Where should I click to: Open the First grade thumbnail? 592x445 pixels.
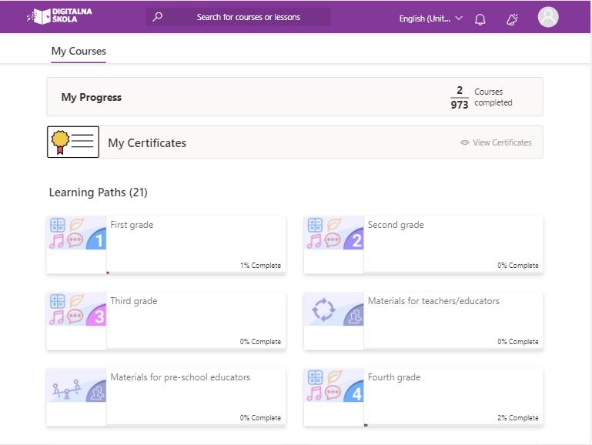[x=77, y=233]
